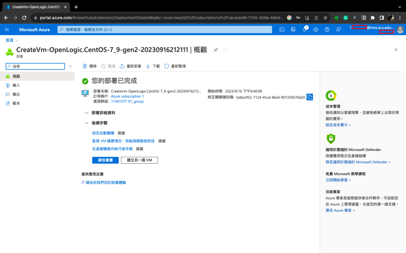Screen dimensions: 406x253
Task: Click the Azure global search box
Action: coord(165,29)
